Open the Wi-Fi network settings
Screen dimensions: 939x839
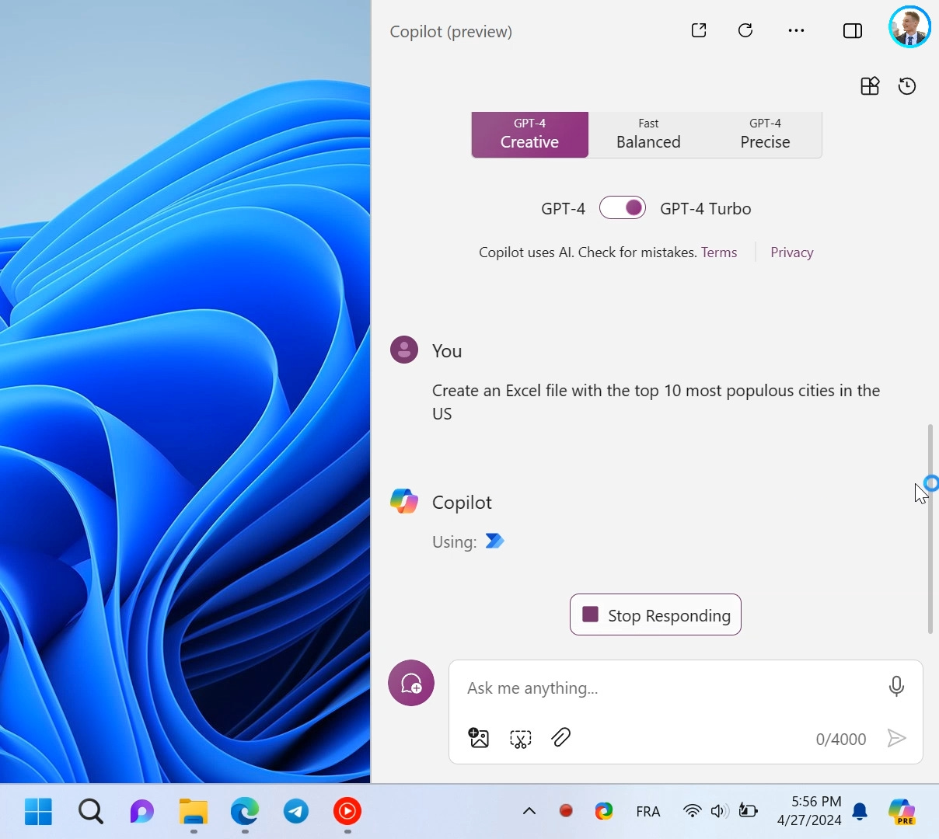pos(692,811)
